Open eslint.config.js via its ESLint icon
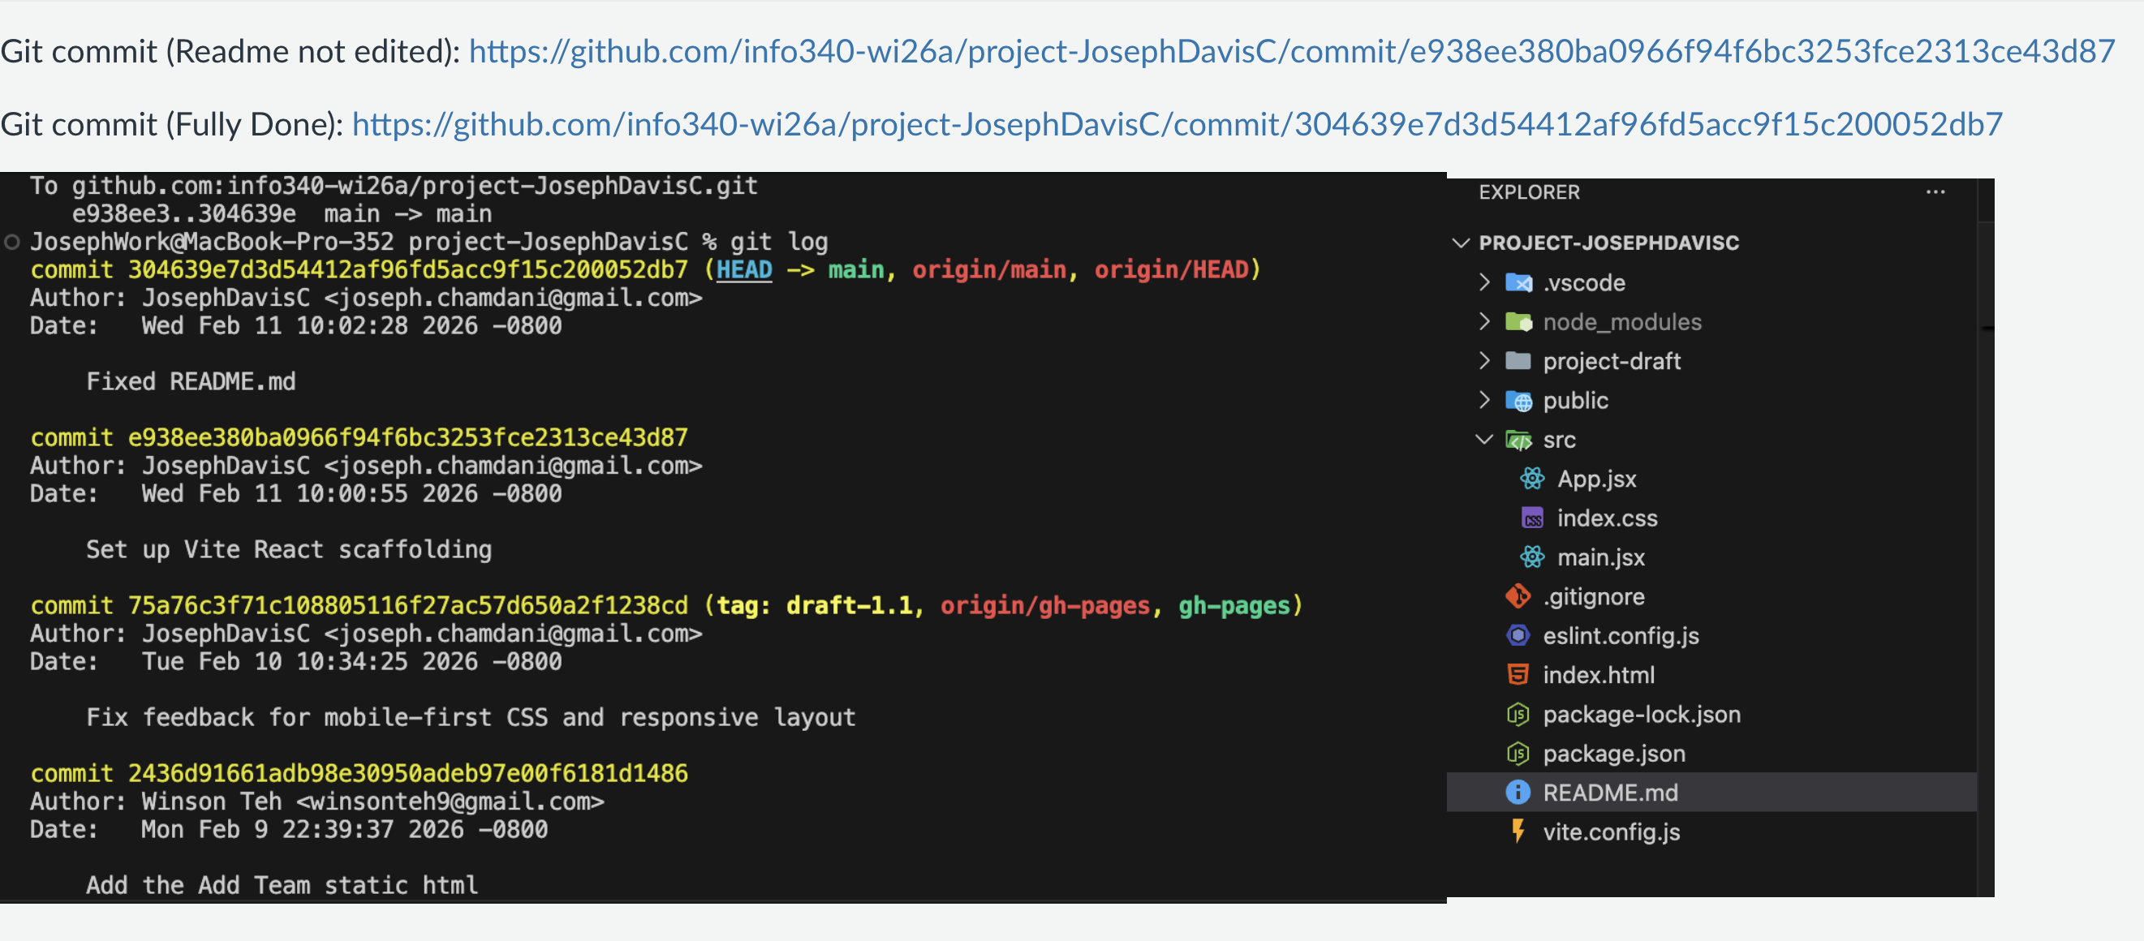 1519,635
